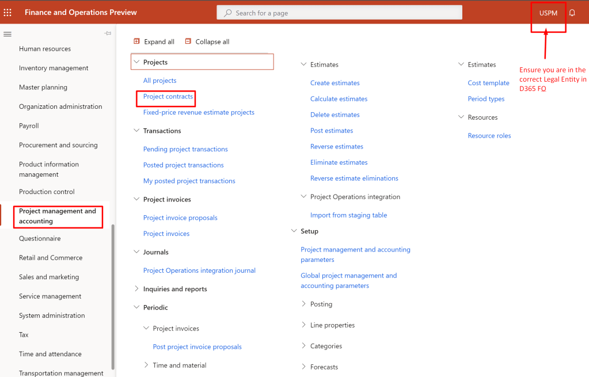The height and width of the screenshot is (377, 589).
Task: Click the pin icon on navigation pane
Action: pos(108,34)
